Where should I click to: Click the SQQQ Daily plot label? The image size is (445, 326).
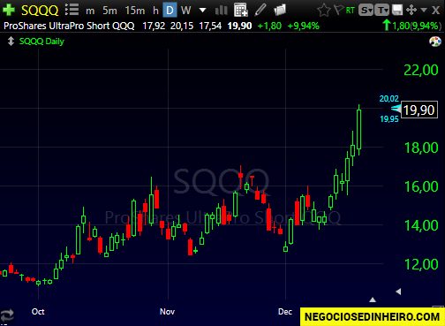pos(41,42)
